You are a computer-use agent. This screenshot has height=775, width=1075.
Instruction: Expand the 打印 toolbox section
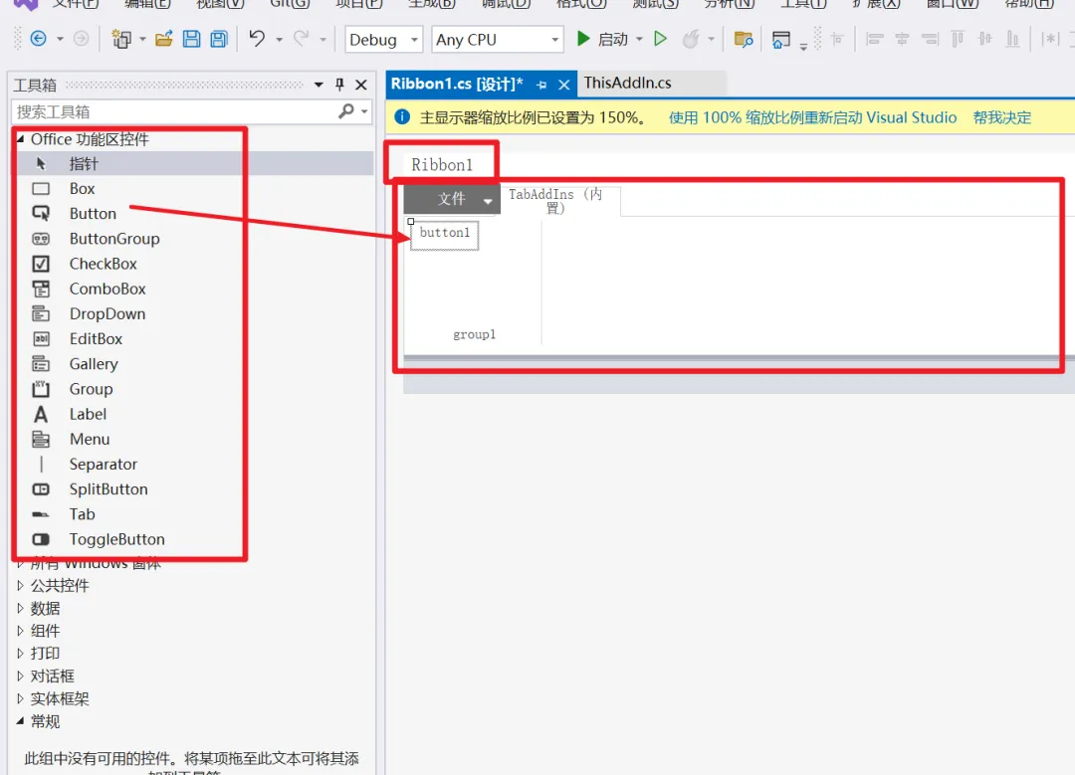[20, 653]
